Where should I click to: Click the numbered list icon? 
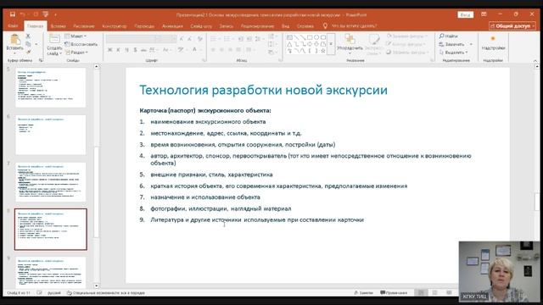tap(227, 39)
